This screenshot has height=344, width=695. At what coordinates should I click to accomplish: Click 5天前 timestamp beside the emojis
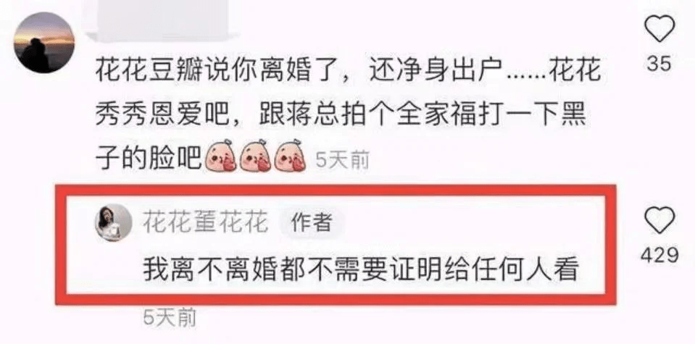tap(342, 161)
